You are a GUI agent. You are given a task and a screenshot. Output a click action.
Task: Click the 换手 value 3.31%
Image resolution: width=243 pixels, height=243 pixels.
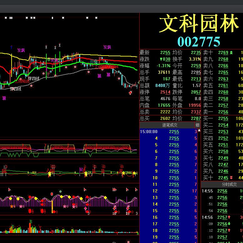point(195,59)
